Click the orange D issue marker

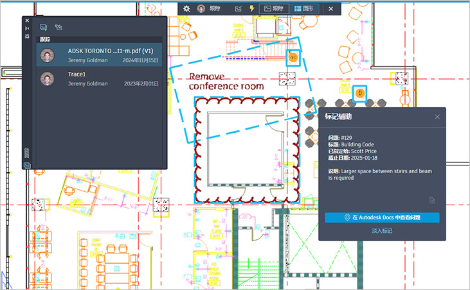click(x=360, y=93)
